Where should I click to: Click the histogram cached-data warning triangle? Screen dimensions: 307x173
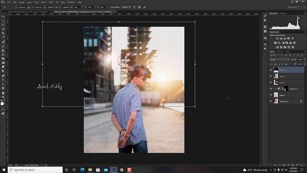point(298,18)
